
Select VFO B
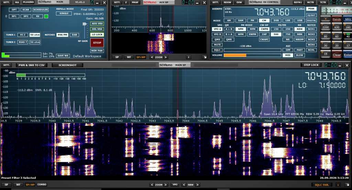(x=217, y=34)
